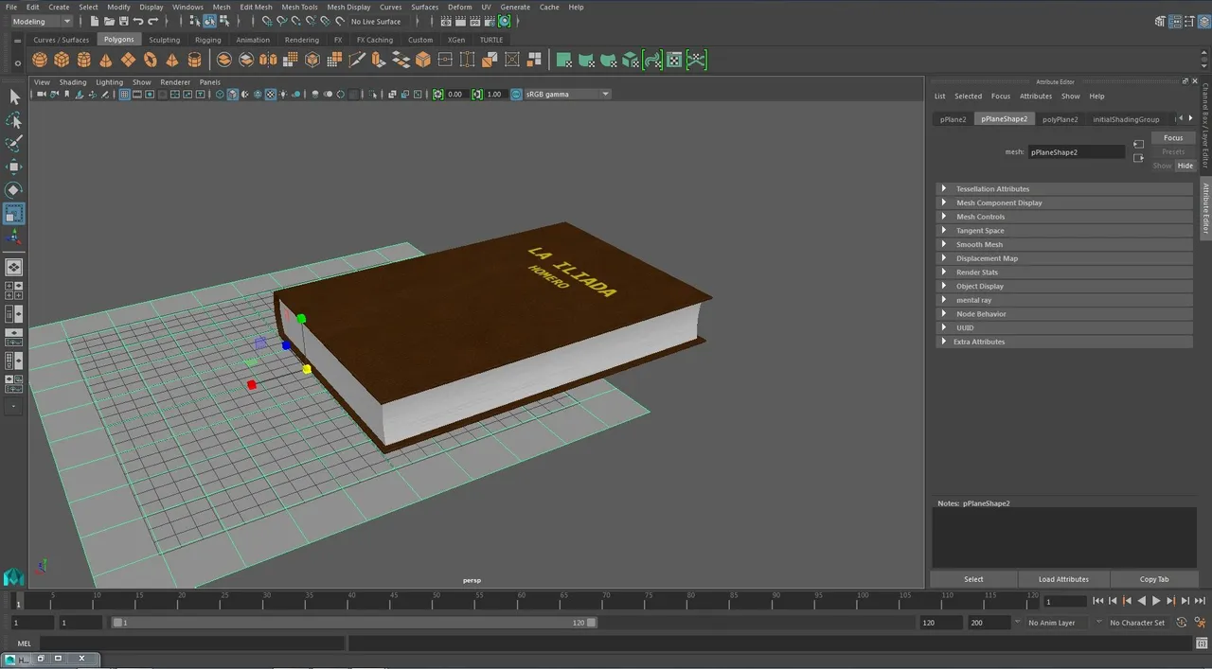This screenshot has height=669, width=1212.
Task: Toggle the color management view transform button
Action: coord(516,95)
